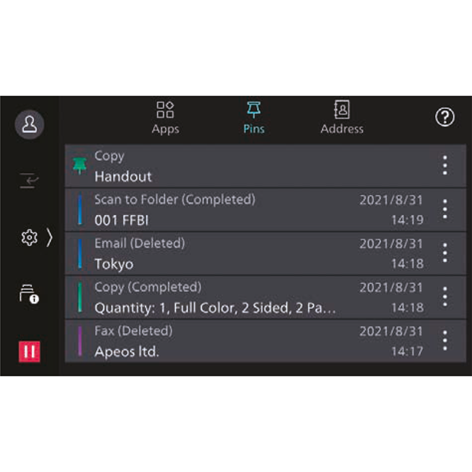Open the user login account icon
The image size is (472, 472).
[x=29, y=124]
